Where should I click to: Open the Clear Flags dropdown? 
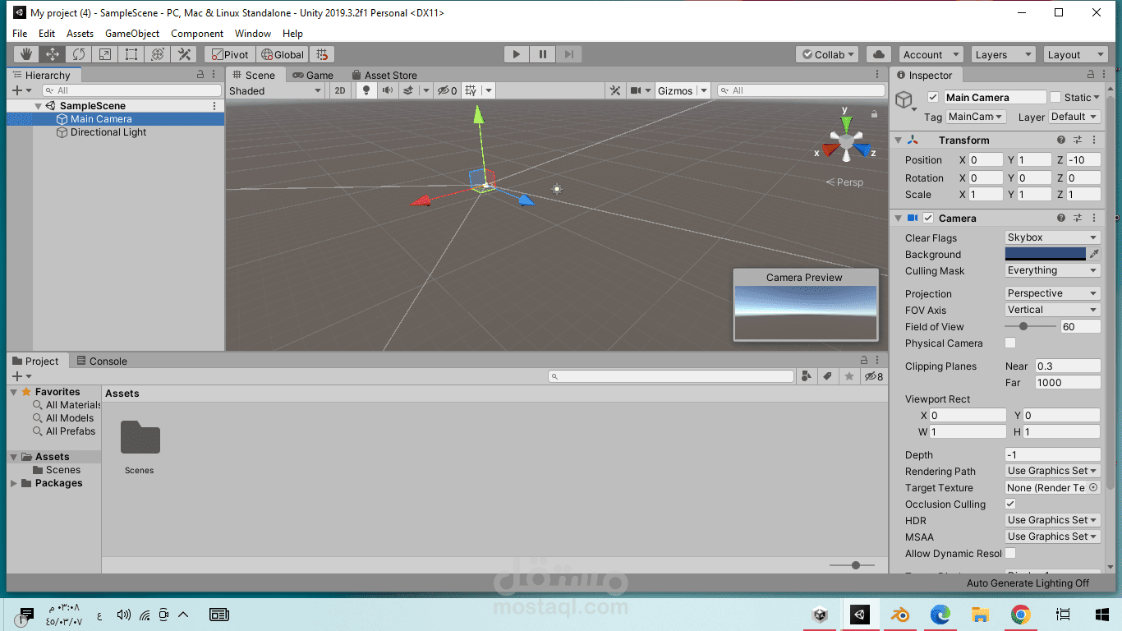tap(1052, 237)
